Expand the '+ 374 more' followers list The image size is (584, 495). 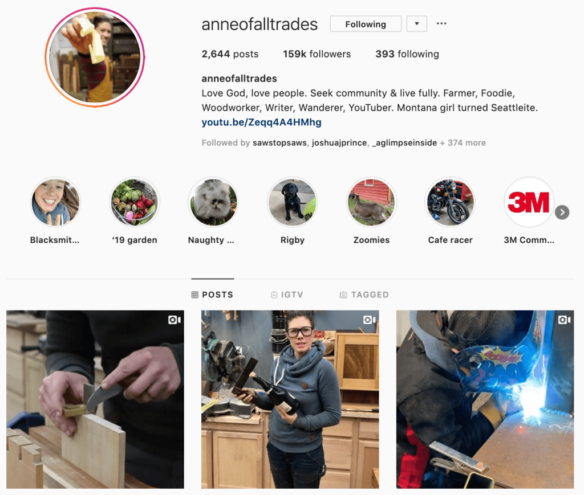click(x=463, y=143)
